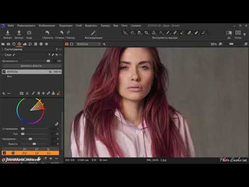
Task: Click the camera capture (Кадр) icon
Action: click(x=29, y=33)
